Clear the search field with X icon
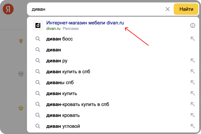The height and width of the screenshot is (134, 201). point(168,9)
